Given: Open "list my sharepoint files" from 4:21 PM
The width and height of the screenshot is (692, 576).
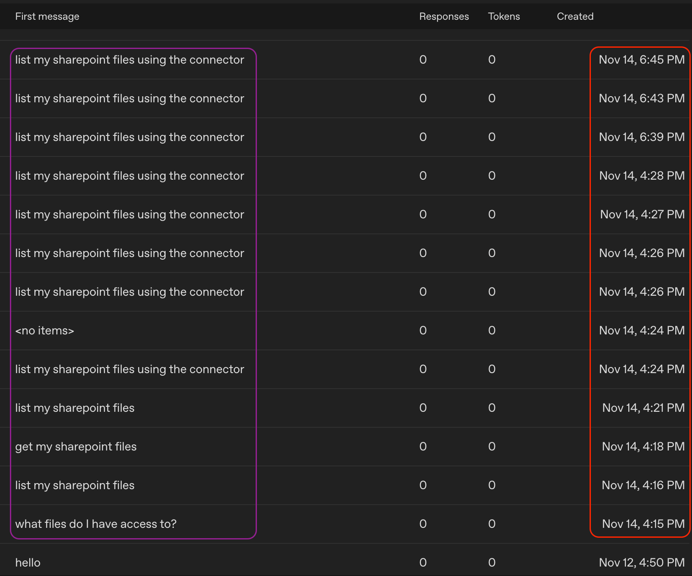Looking at the screenshot, I should point(75,408).
